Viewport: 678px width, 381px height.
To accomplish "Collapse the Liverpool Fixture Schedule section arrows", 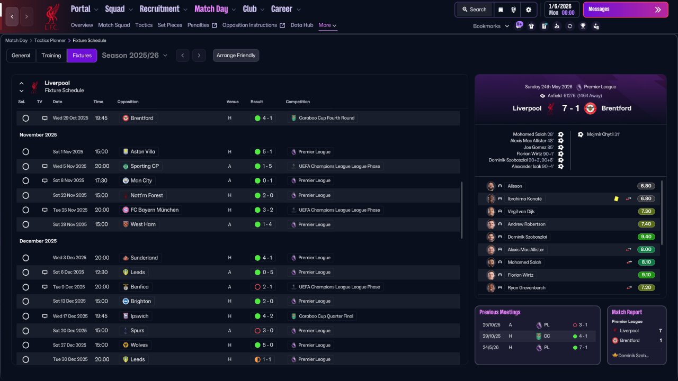I will coord(22,87).
